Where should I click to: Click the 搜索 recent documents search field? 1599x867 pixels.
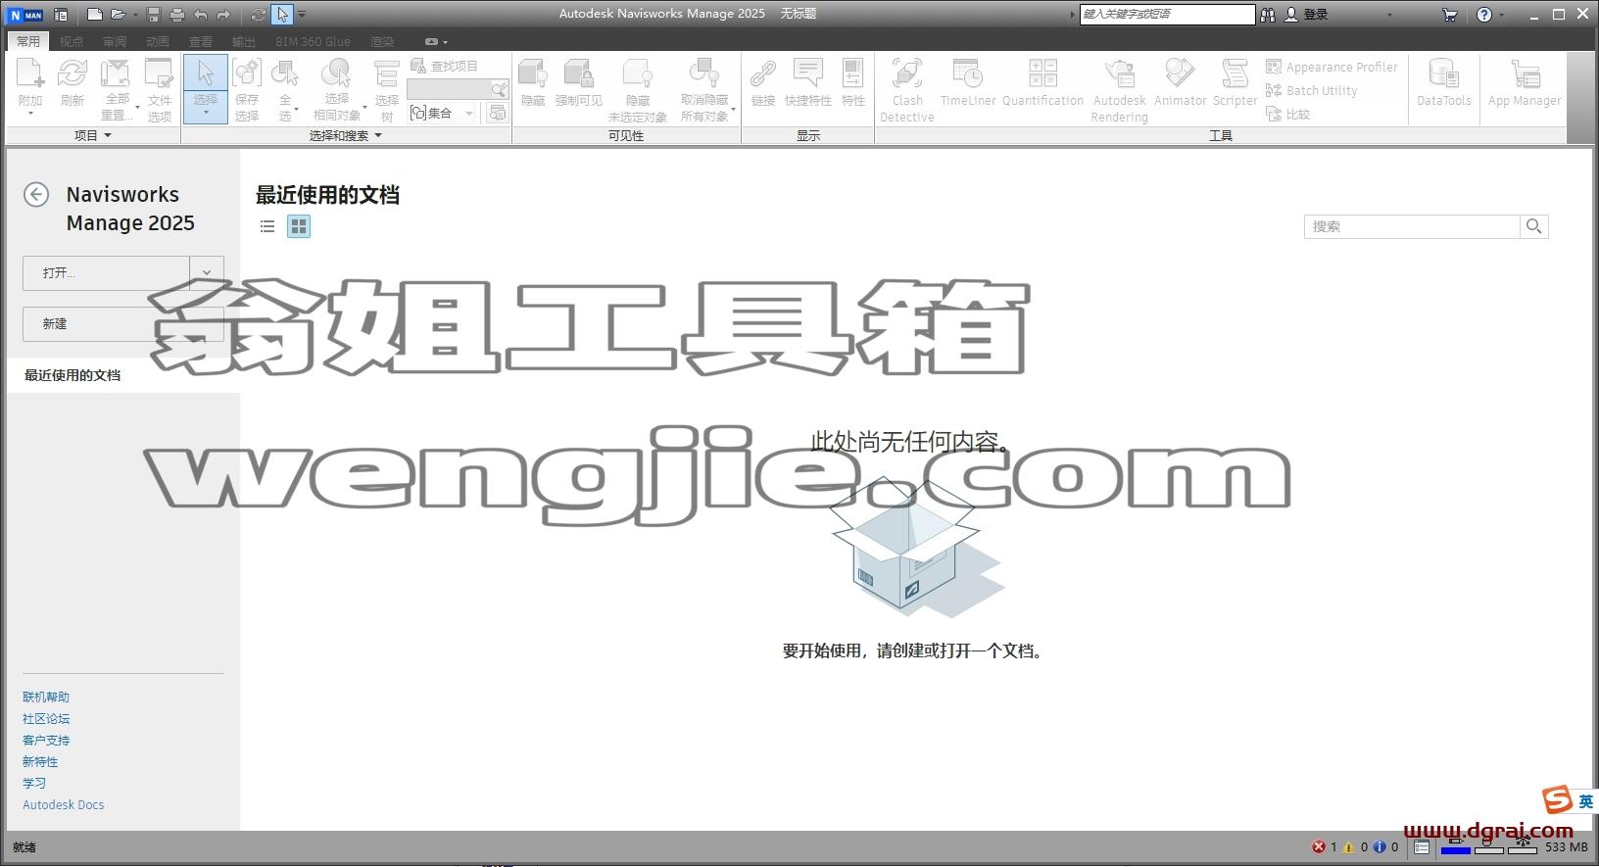pos(1412,226)
